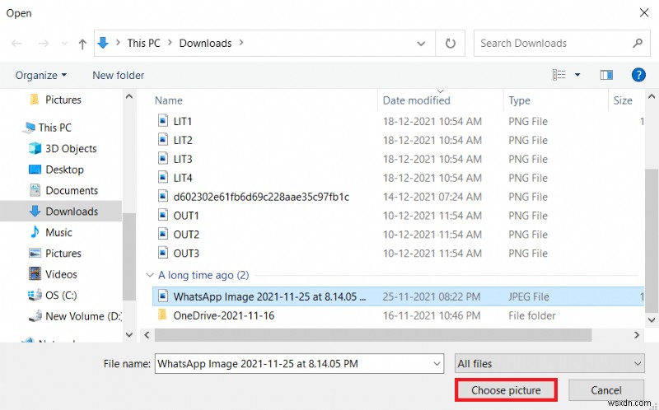
Task: Select the LIT2 file icon
Action: point(163,139)
